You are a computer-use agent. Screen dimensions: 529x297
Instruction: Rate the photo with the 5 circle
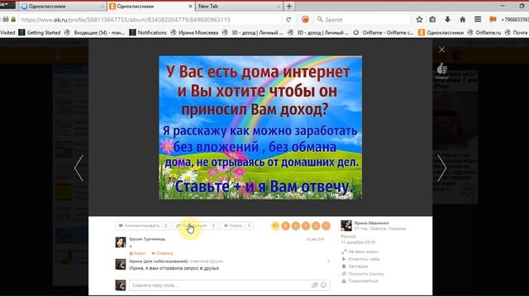click(285, 226)
